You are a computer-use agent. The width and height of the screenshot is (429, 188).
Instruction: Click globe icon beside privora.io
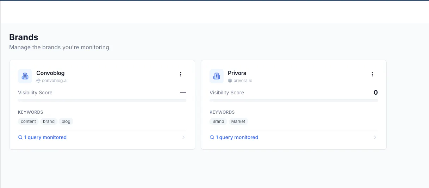point(230,81)
